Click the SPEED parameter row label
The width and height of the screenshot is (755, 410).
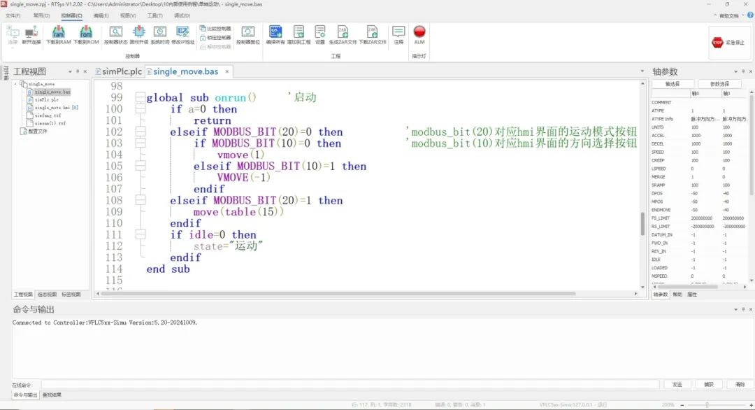click(x=658, y=153)
